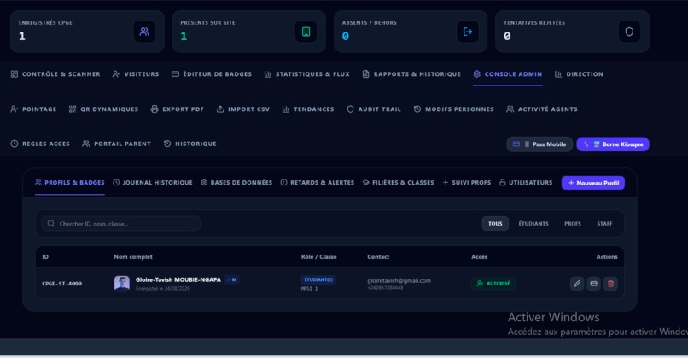Filter list by Staff

[x=604, y=224]
